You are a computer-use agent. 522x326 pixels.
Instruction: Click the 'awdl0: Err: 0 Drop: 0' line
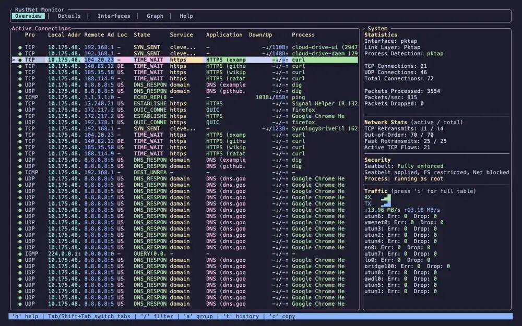(400, 279)
